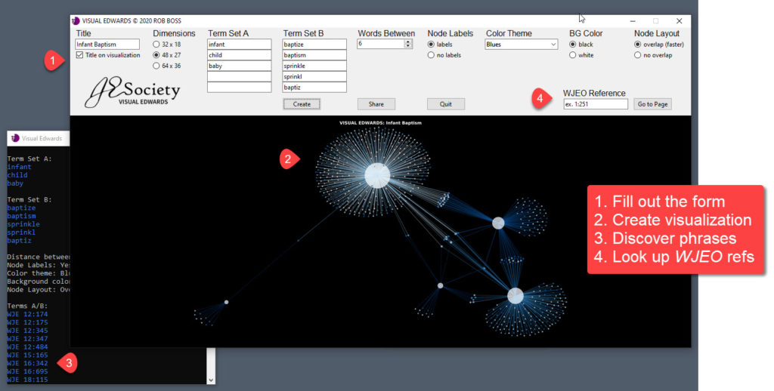Click the Go to Page button
The width and height of the screenshot is (774, 391).
[x=652, y=104]
